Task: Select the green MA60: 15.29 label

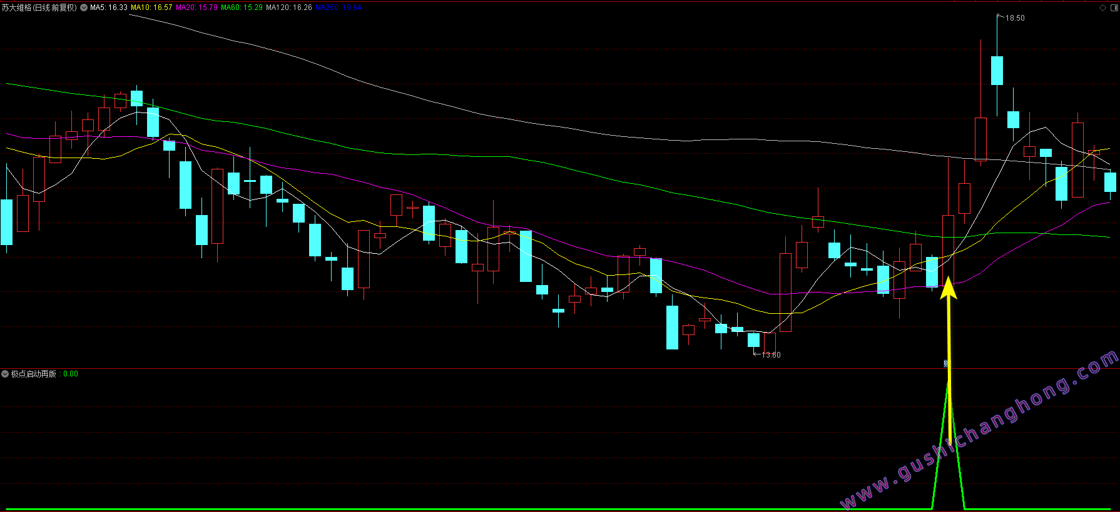Action: point(242,8)
